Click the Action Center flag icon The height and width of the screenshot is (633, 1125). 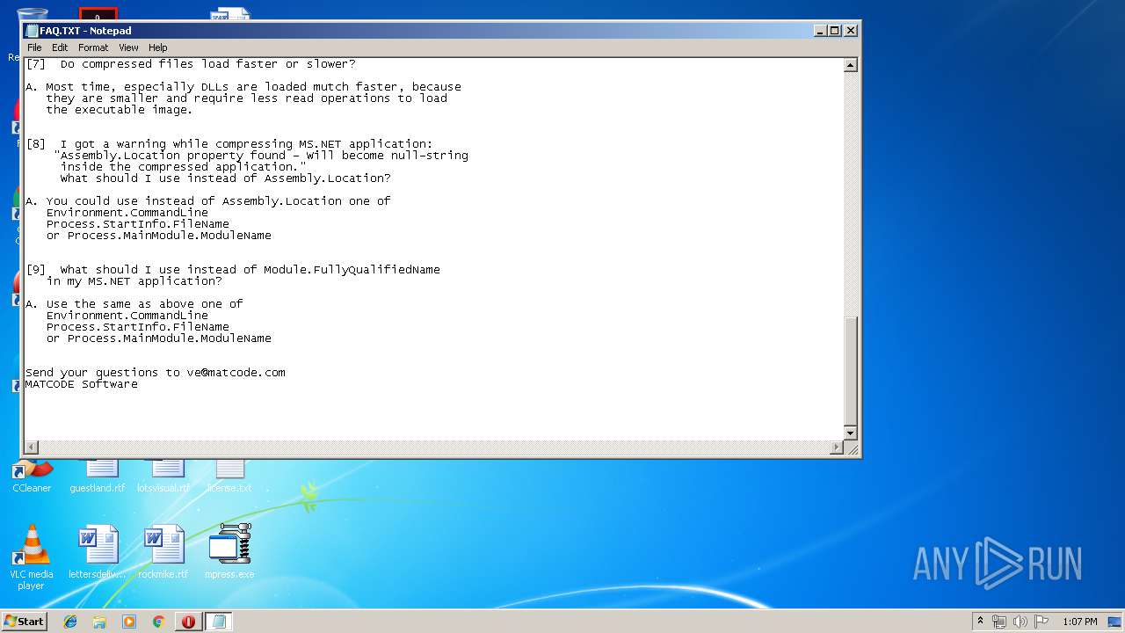click(1042, 622)
